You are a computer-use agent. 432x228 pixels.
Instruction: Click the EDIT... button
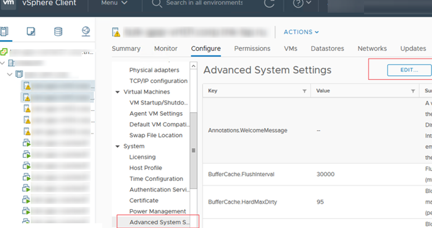409,70
